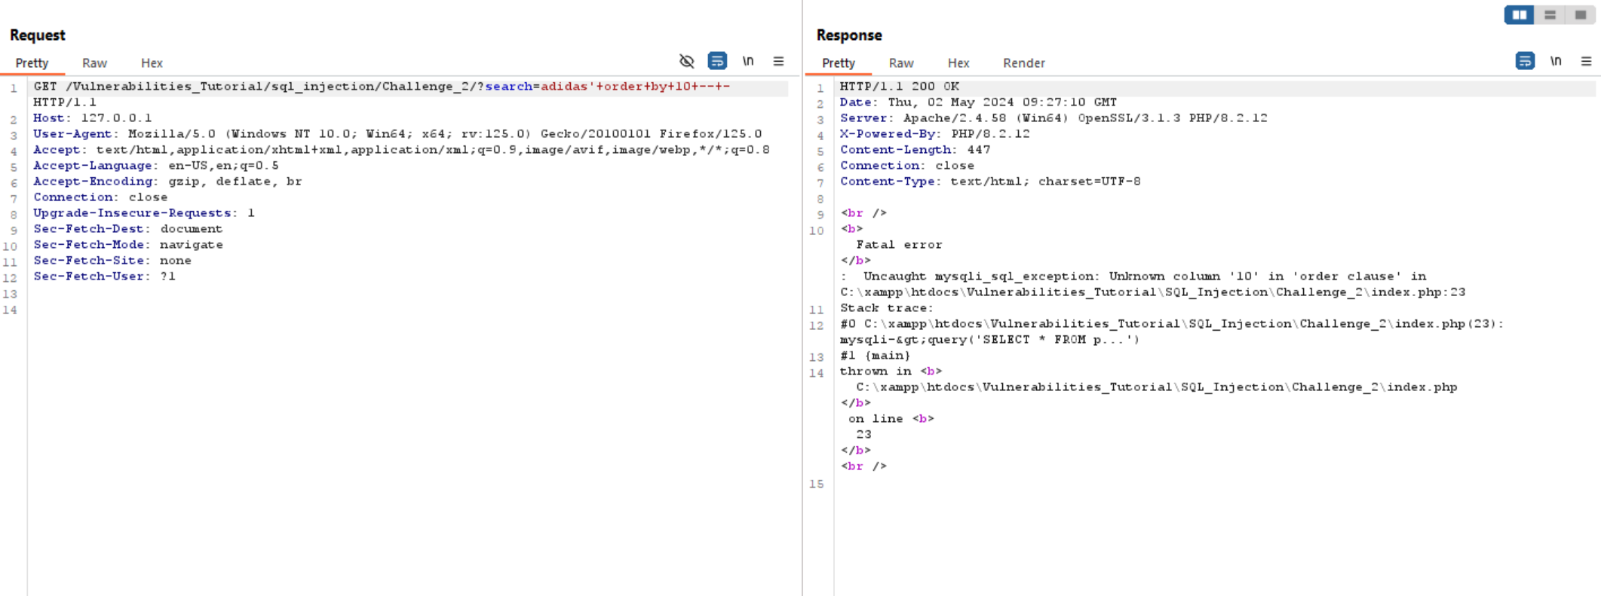The image size is (1601, 596).
Task: Switch to Response Hex tab
Action: pyautogui.click(x=958, y=63)
